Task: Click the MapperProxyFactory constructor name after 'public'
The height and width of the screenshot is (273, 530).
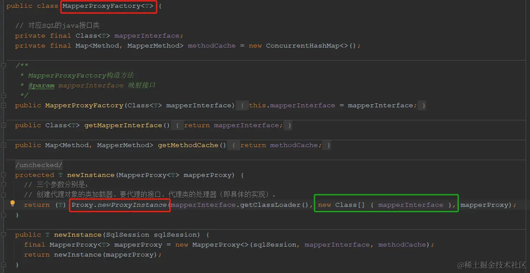Action: click(84, 106)
